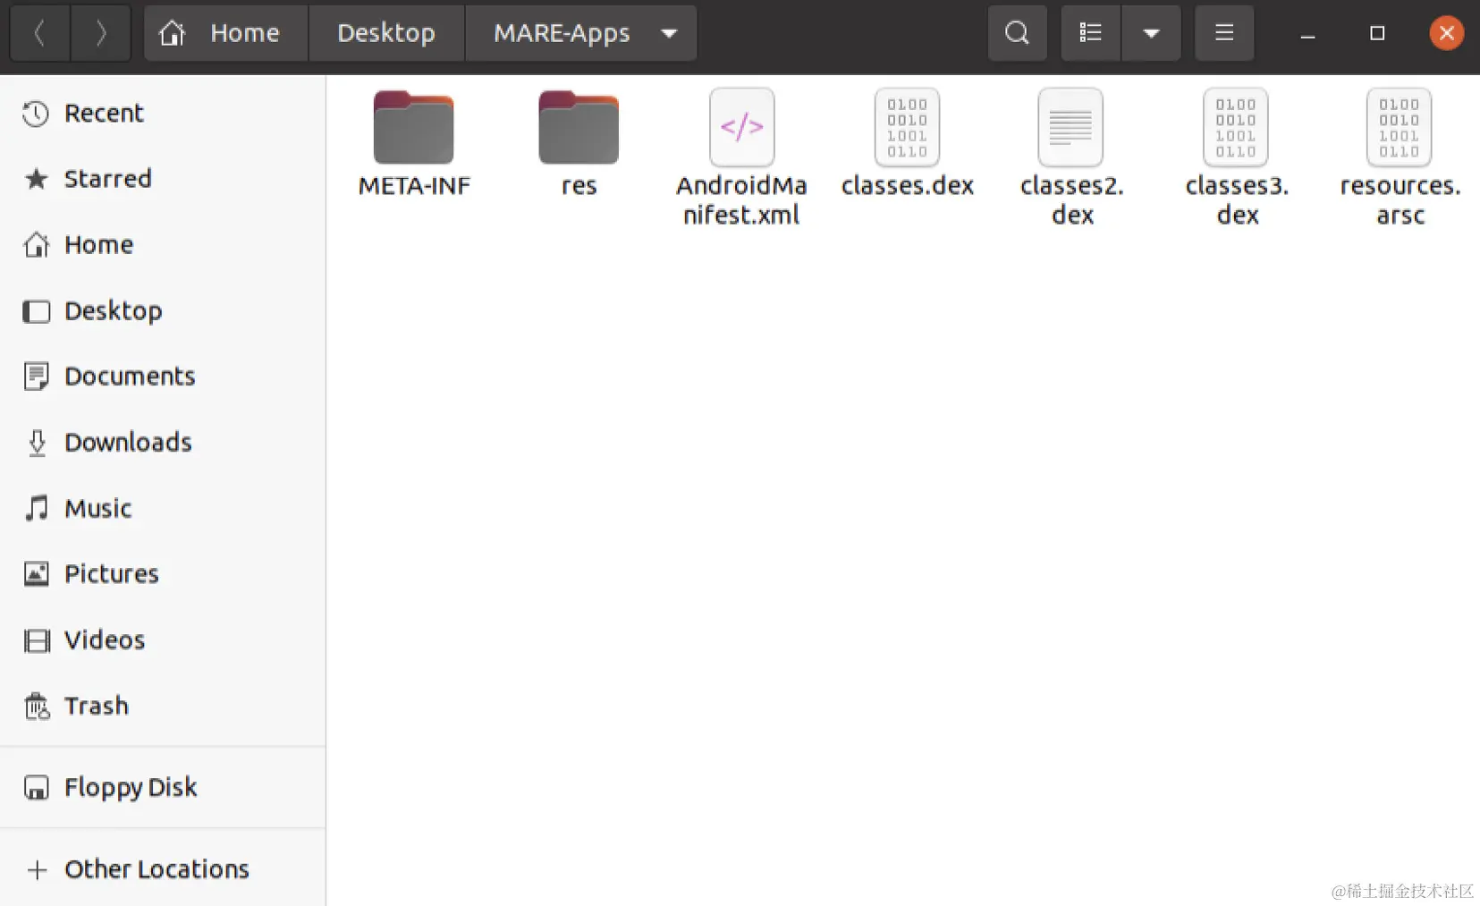Select the classes.dex binary file icon
Image resolution: width=1480 pixels, height=906 pixels.
907,127
